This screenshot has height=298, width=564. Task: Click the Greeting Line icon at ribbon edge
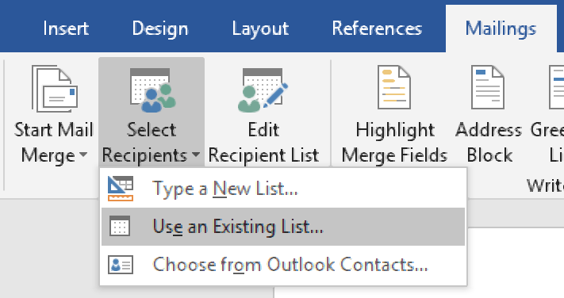[556, 87]
